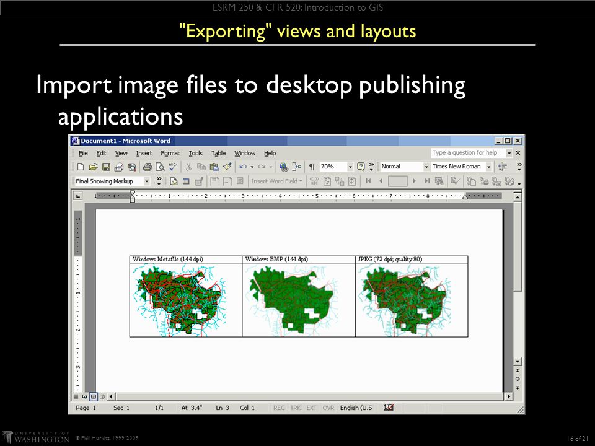Open the Help menu
The image size is (595, 446).
tap(270, 153)
